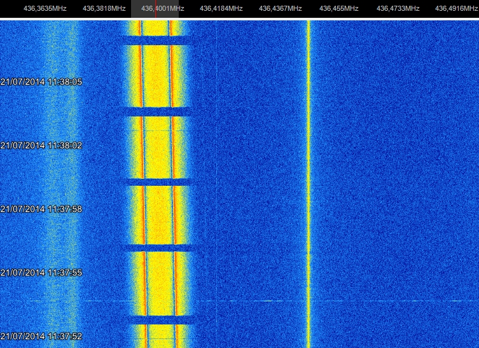Viewport: 479px width, 348px height.
Task: Select the 21/07/2014 11:38:02 timestamp
Action: pyautogui.click(x=41, y=145)
